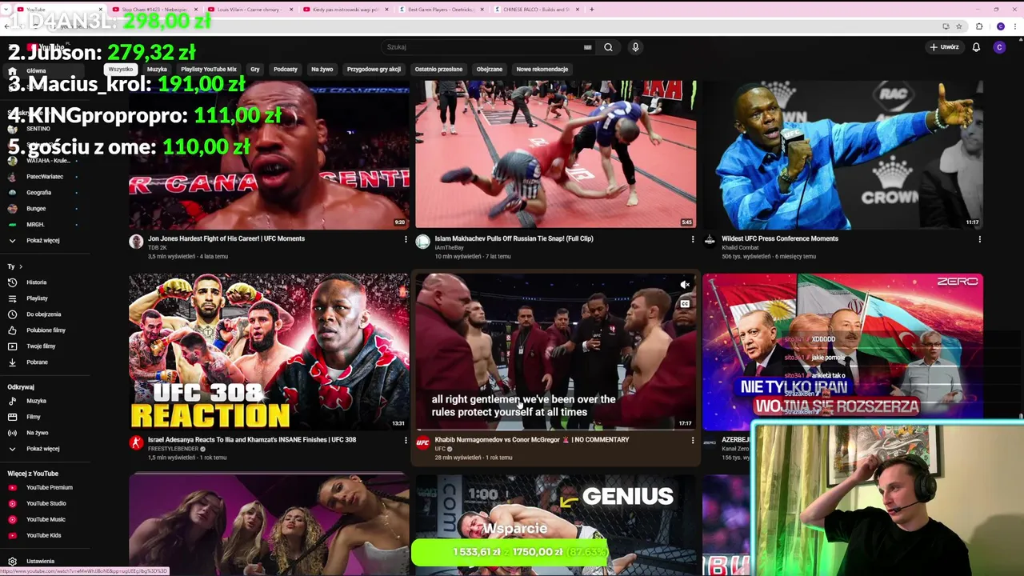
Task: Open Historia in the sidebar
Action: [x=37, y=282]
